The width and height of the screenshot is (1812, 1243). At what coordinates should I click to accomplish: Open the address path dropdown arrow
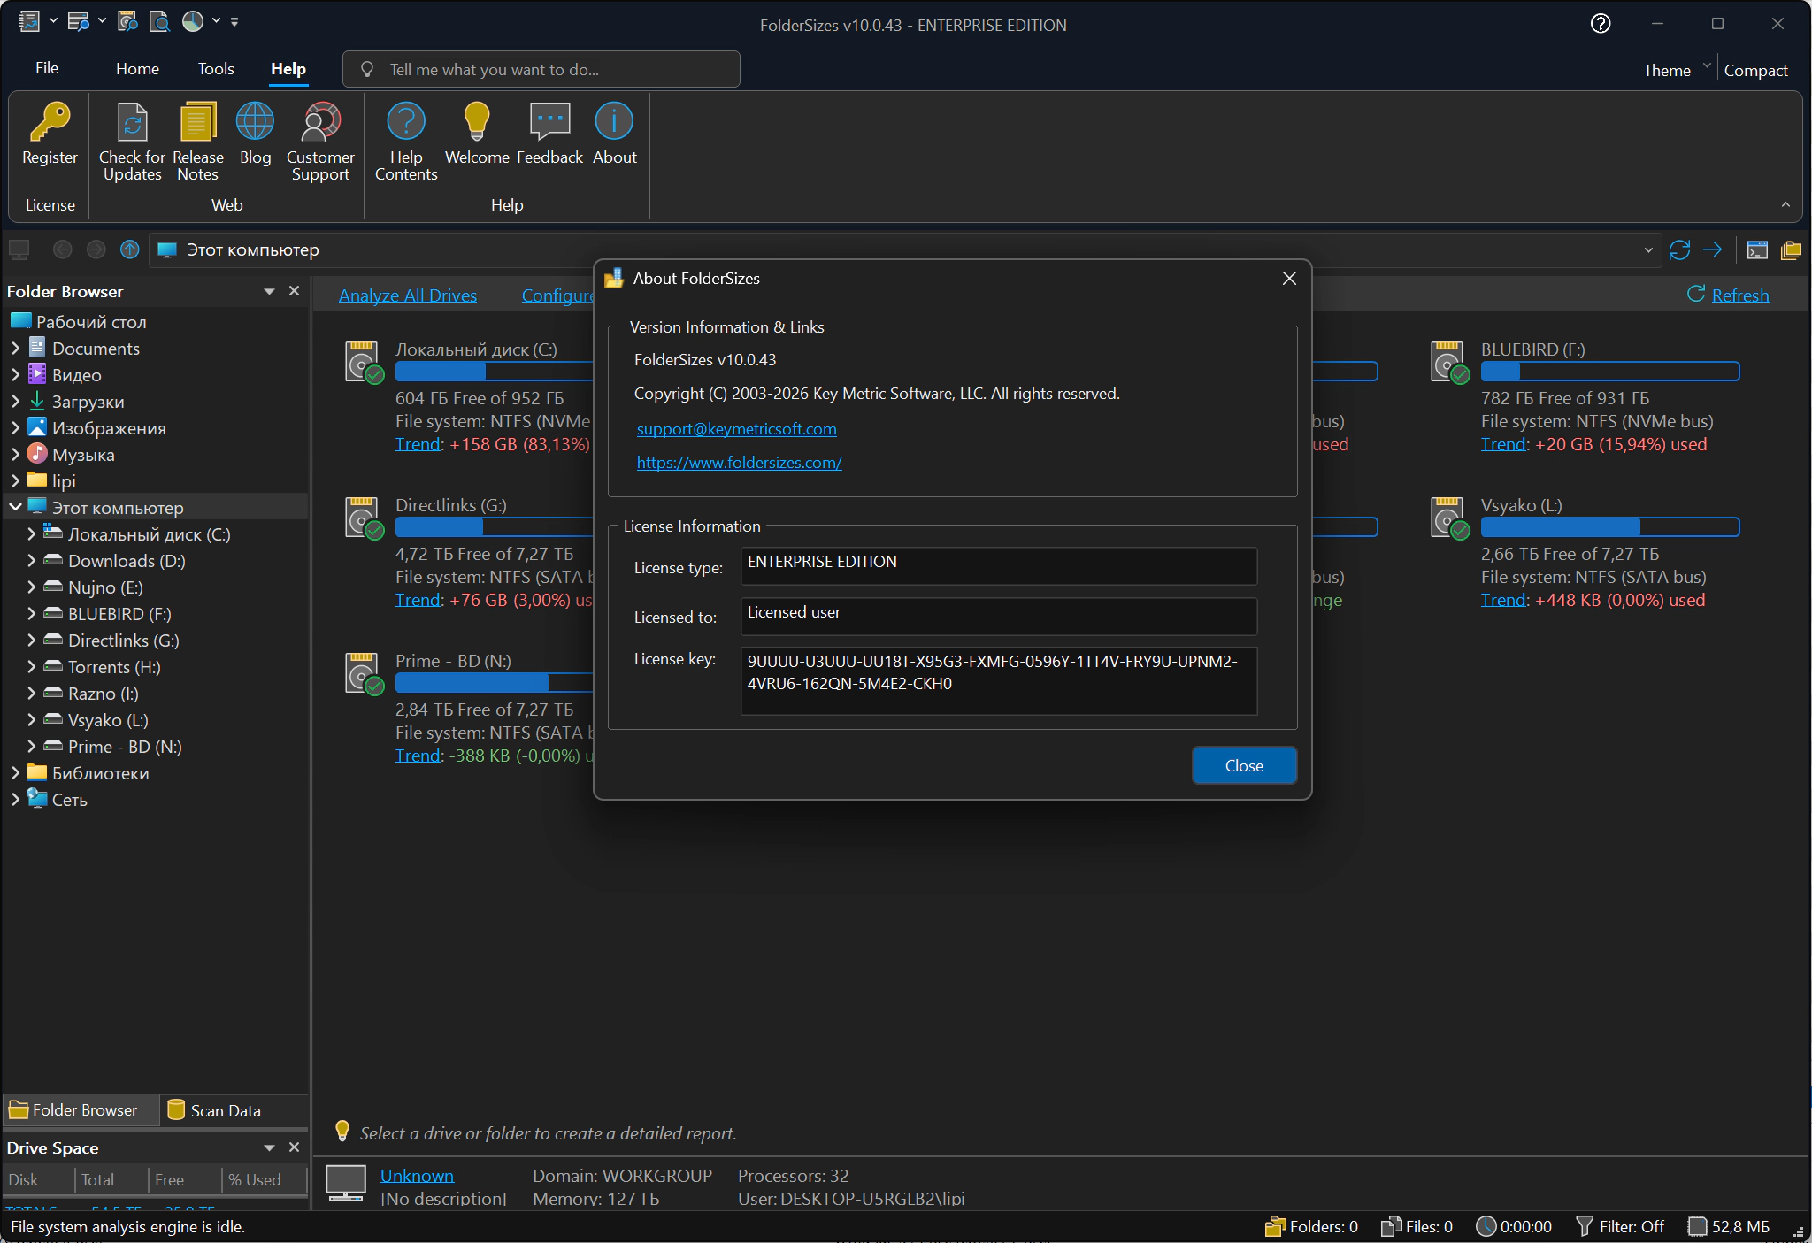coord(1648,250)
